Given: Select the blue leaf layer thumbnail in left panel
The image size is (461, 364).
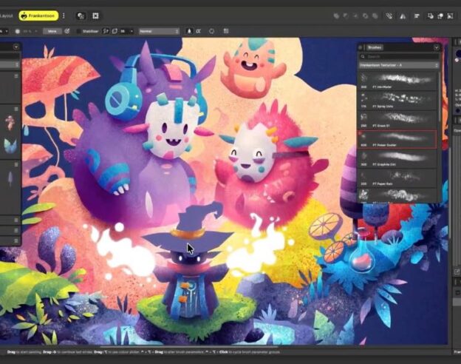Looking at the screenshot, I should [x=10, y=146].
